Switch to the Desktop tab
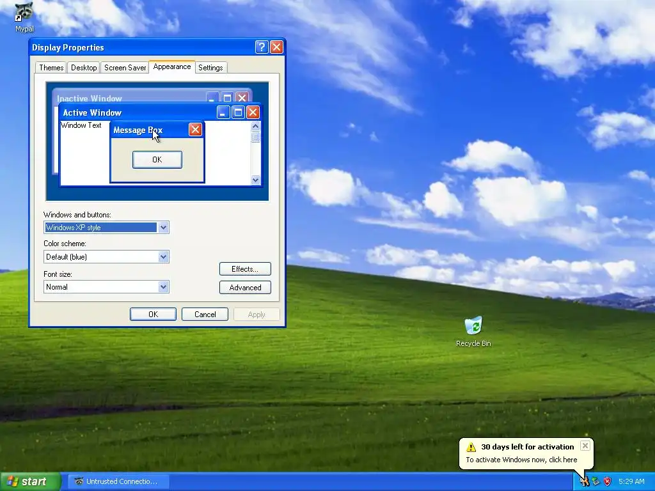The height and width of the screenshot is (491, 655). pyautogui.click(x=84, y=68)
